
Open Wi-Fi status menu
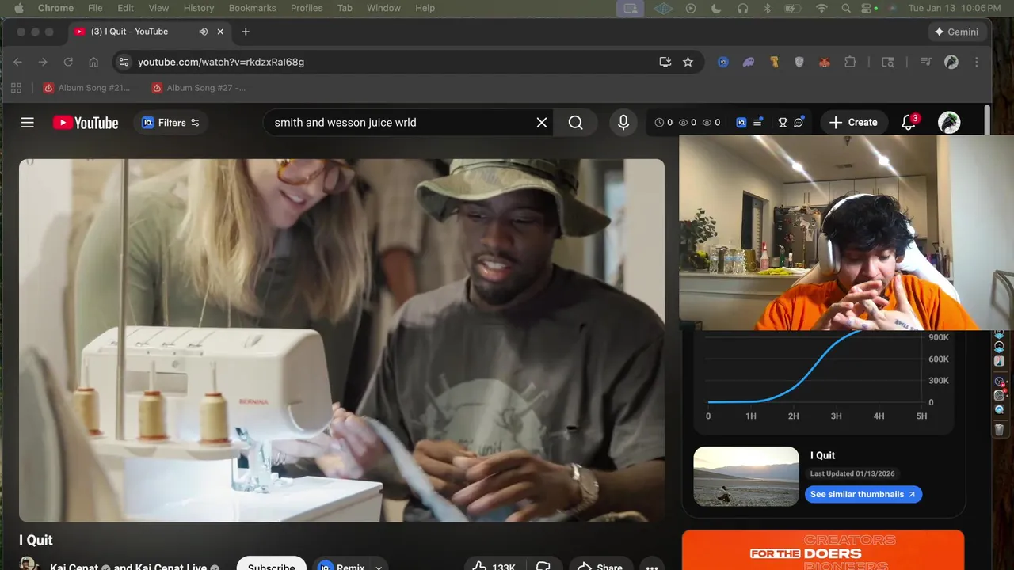click(822, 8)
